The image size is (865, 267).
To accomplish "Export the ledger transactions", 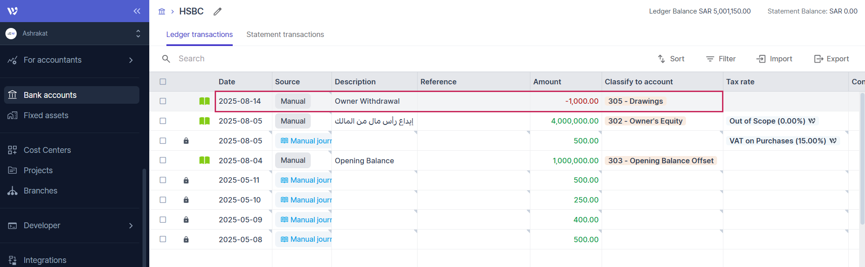I will 831,59.
